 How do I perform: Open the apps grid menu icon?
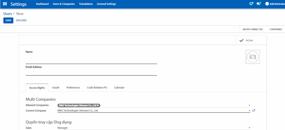(5, 4)
